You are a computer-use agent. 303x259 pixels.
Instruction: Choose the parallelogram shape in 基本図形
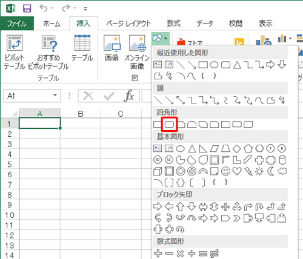coord(215,149)
